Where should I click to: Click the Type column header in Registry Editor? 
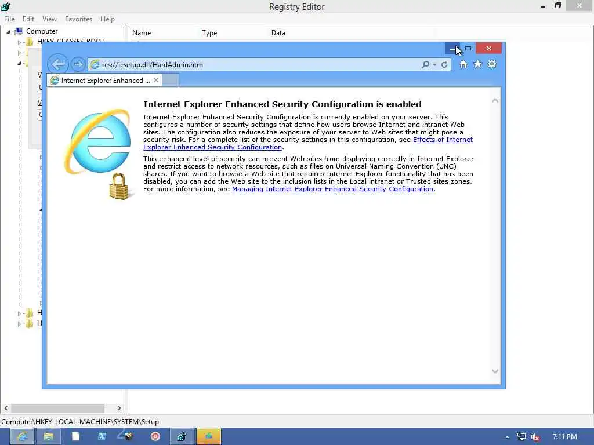209,33
